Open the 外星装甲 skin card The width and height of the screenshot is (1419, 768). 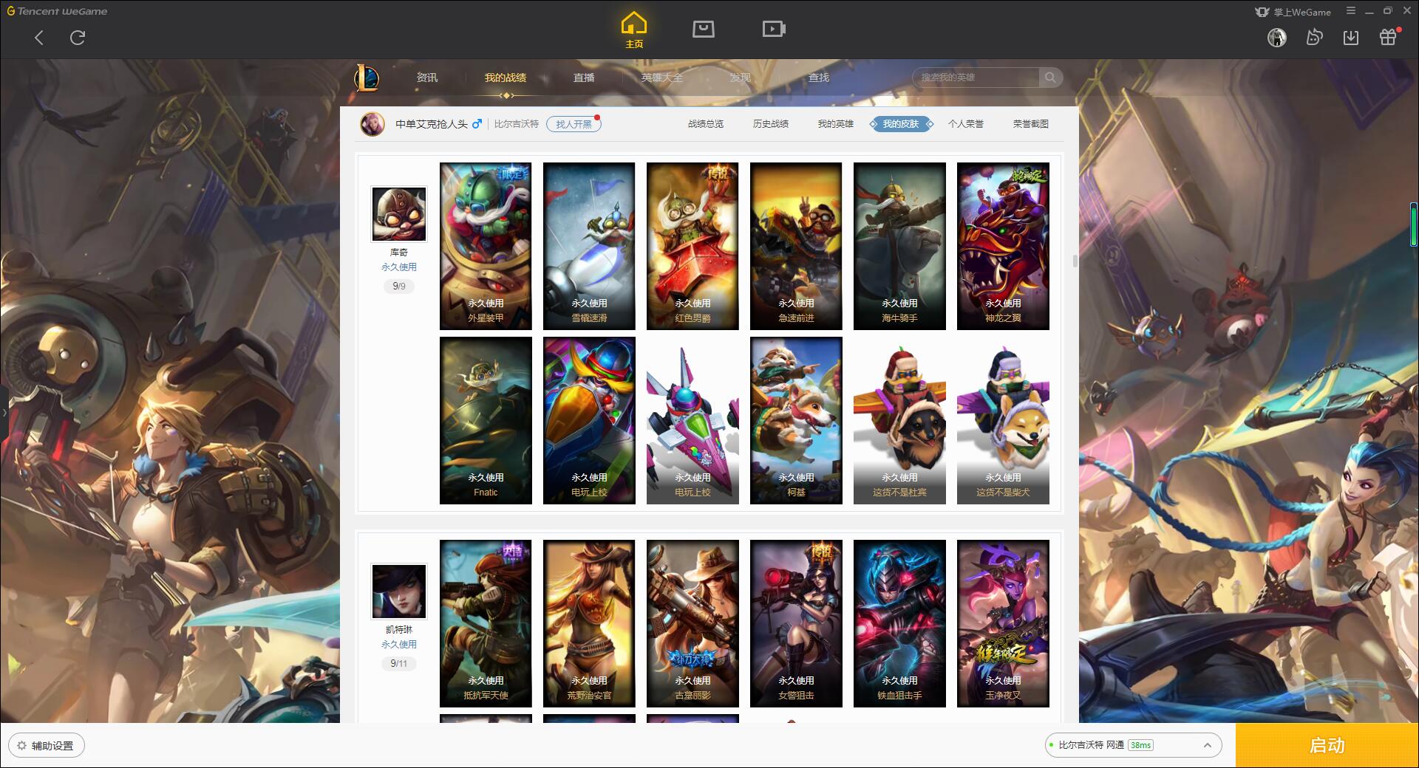[486, 246]
